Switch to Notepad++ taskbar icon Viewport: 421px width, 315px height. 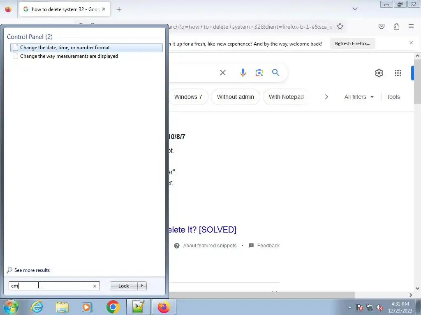tap(138, 307)
